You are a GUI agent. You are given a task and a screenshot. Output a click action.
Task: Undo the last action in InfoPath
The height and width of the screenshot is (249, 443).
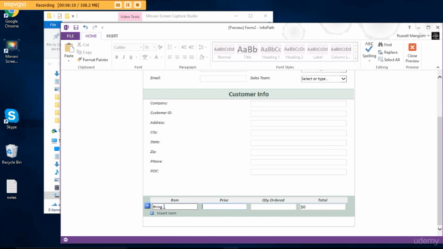(85, 28)
